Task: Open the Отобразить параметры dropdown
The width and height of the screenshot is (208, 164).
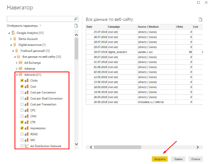Action: tap(24, 26)
